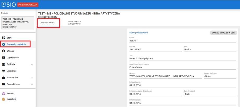
Task: Click the Start dashboard icon
Action: 4,38
